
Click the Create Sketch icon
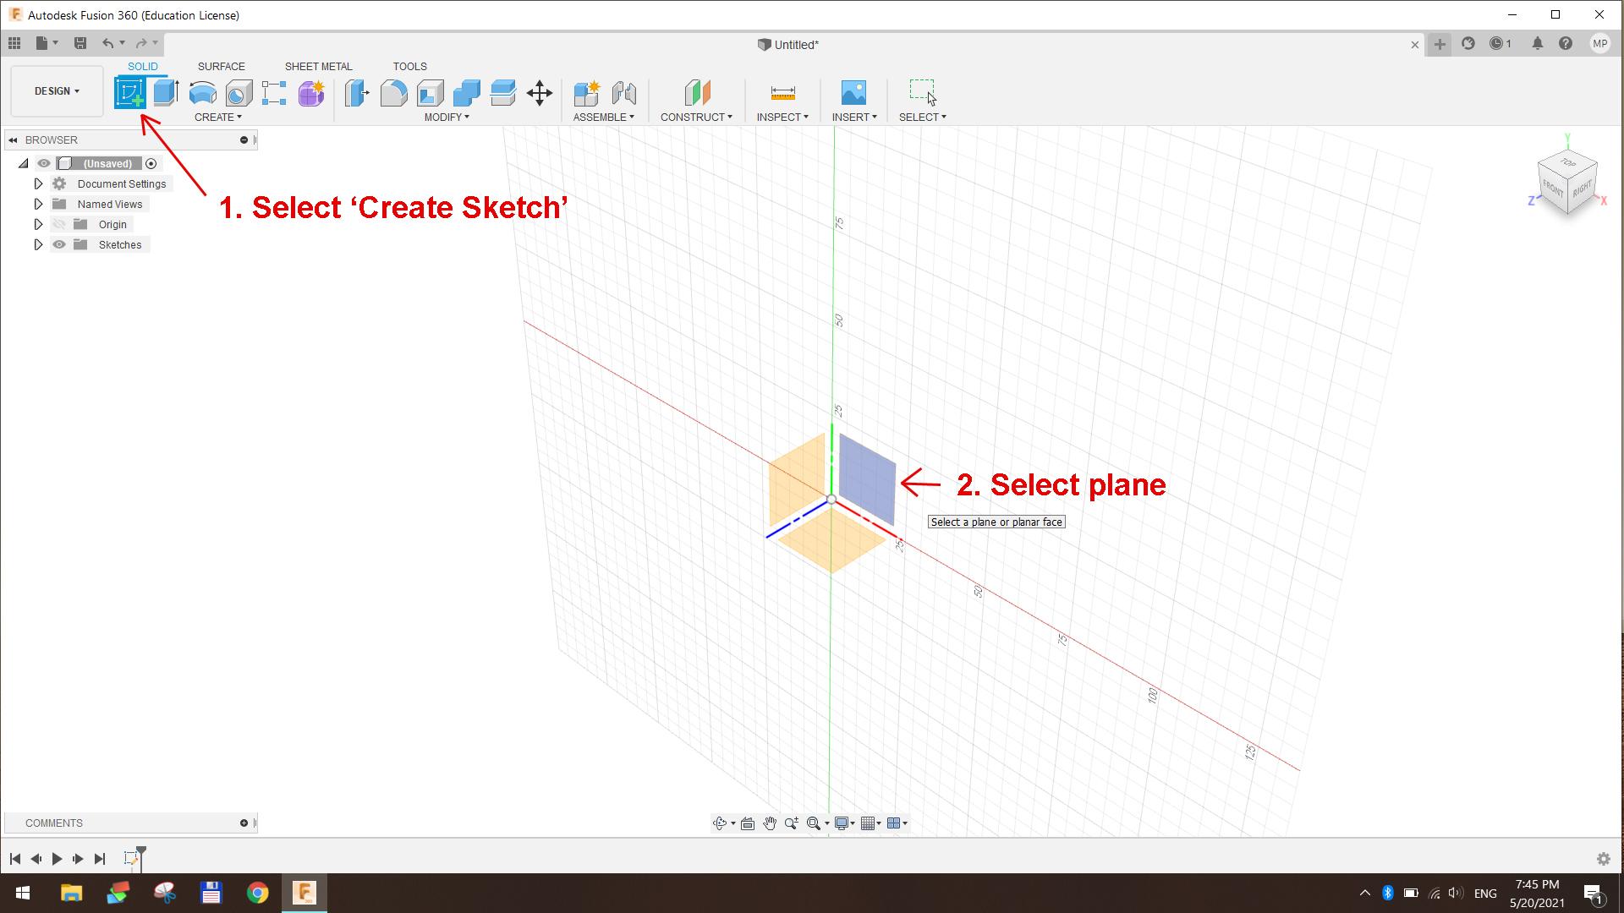(x=129, y=92)
